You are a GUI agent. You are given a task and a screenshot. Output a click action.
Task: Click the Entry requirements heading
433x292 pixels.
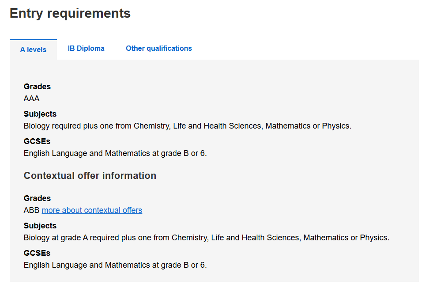(x=70, y=13)
